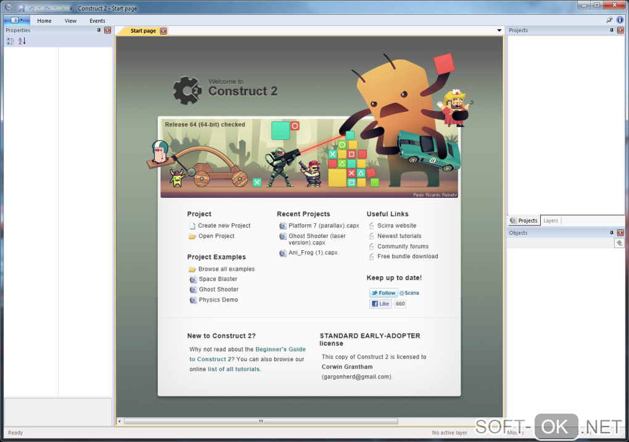Open the View ribbon tab

point(70,21)
